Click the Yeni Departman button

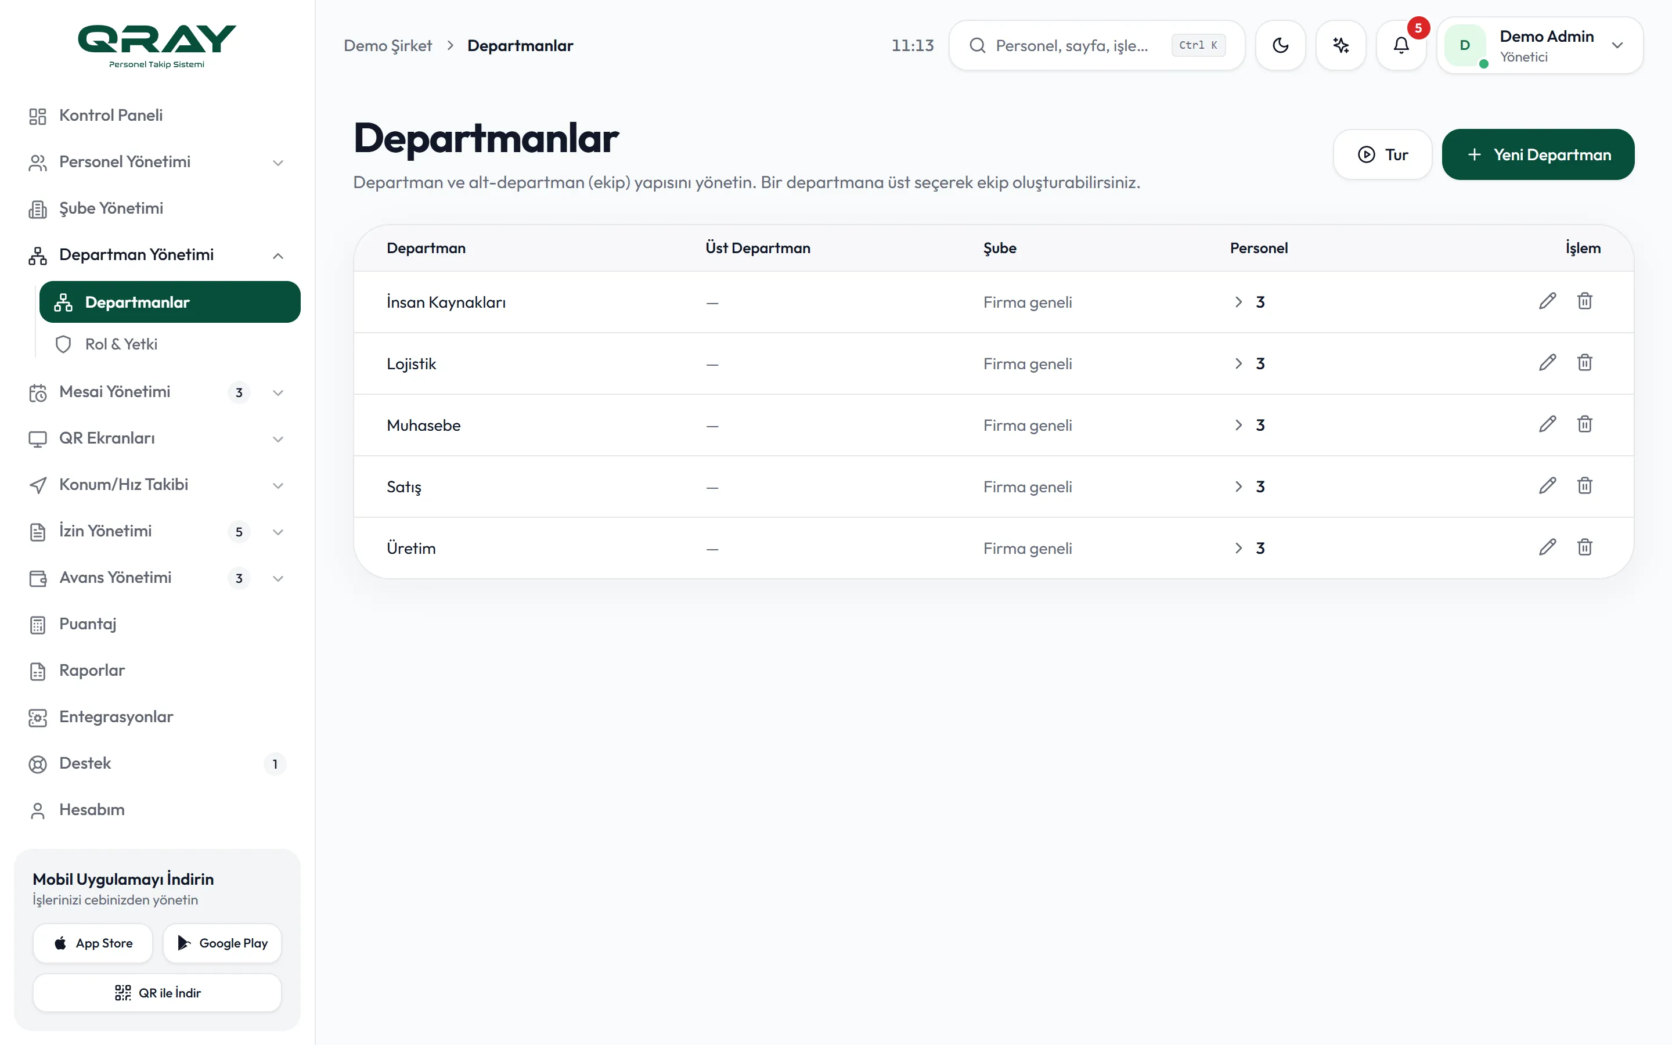click(1537, 155)
